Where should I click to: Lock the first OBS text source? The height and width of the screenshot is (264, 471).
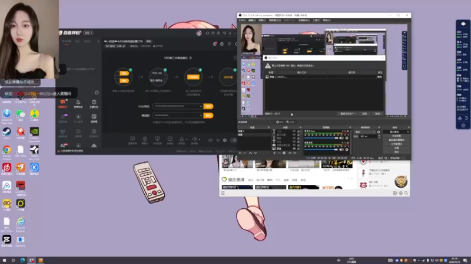(x=298, y=131)
